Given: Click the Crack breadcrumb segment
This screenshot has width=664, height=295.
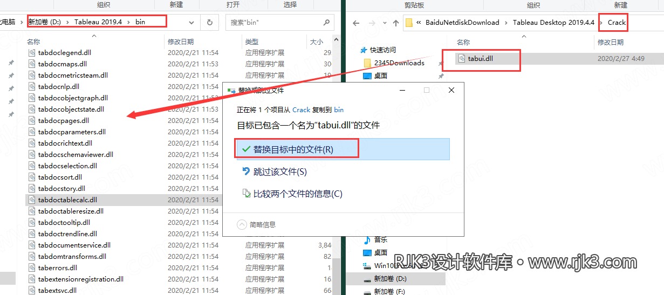Looking at the screenshot, I should tap(617, 23).
